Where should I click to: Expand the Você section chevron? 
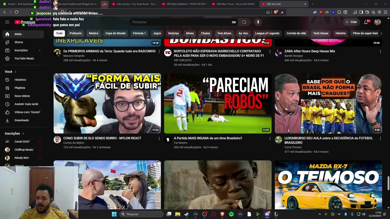click(x=15, y=72)
